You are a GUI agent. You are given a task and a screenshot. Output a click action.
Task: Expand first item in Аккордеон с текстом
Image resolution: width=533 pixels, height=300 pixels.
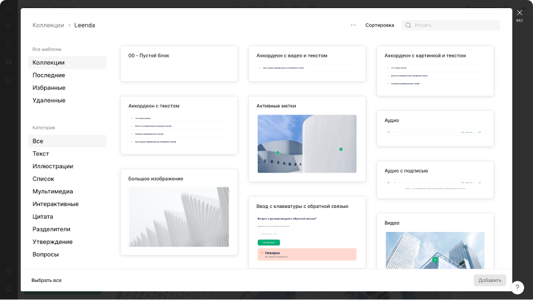click(x=179, y=119)
